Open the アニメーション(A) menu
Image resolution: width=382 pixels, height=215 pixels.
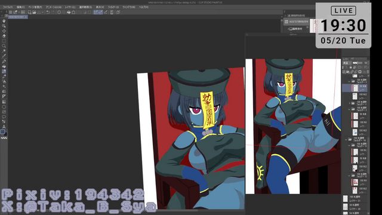tap(54, 7)
